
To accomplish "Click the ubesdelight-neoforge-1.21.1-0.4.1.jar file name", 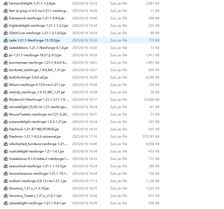I will [37, 203].
